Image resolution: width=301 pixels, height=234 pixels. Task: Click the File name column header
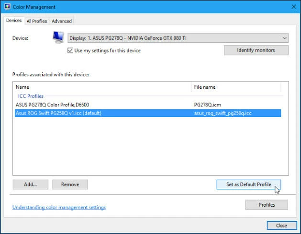point(236,87)
